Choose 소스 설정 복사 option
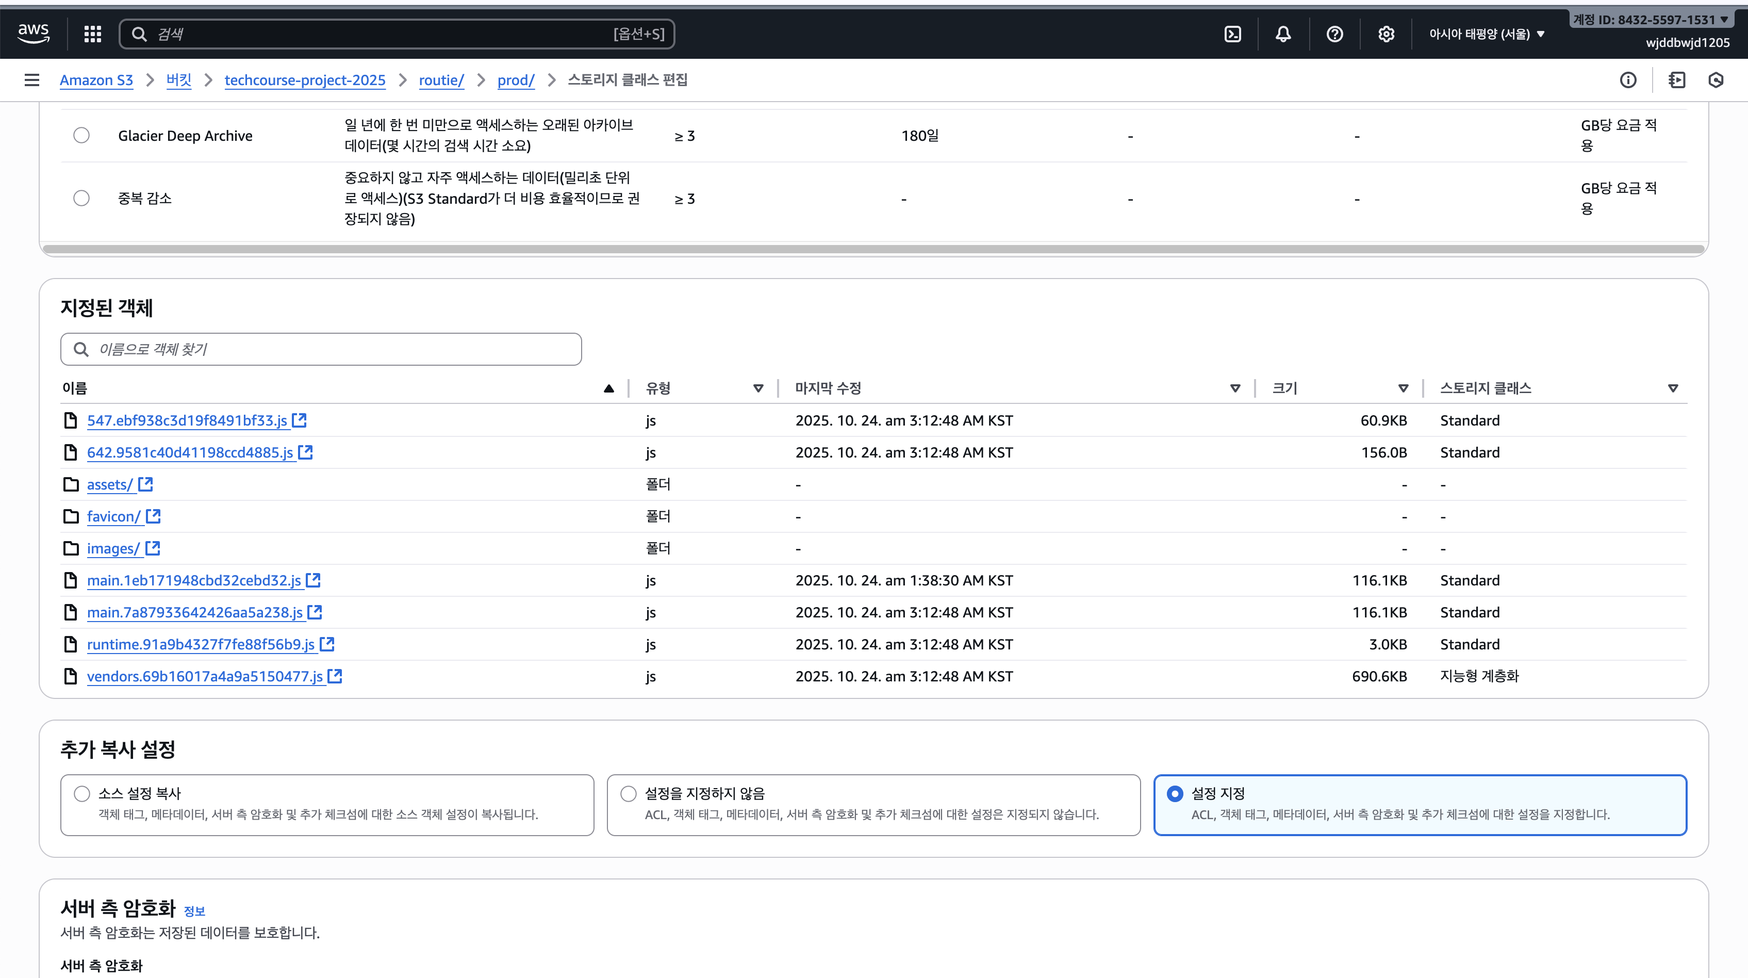Image resolution: width=1748 pixels, height=978 pixels. [82, 793]
